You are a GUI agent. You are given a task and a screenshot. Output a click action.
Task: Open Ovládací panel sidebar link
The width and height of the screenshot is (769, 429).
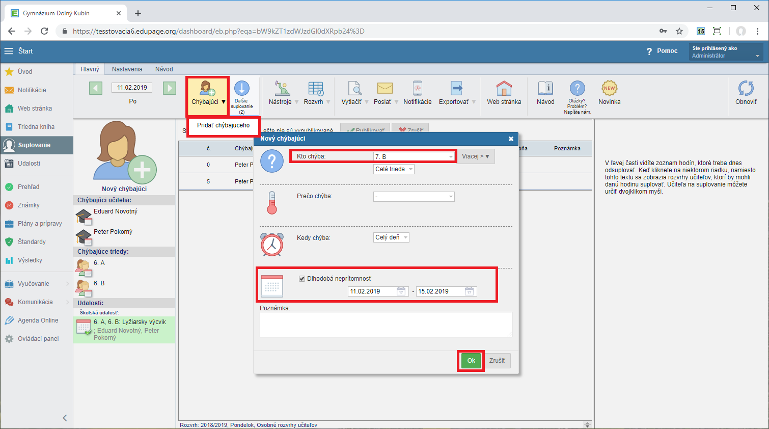[x=38, y=339]
